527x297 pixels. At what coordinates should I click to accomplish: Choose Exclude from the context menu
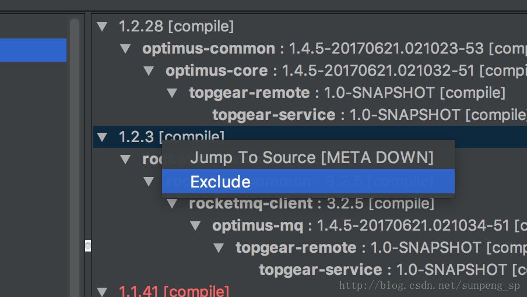click(220, 182)
